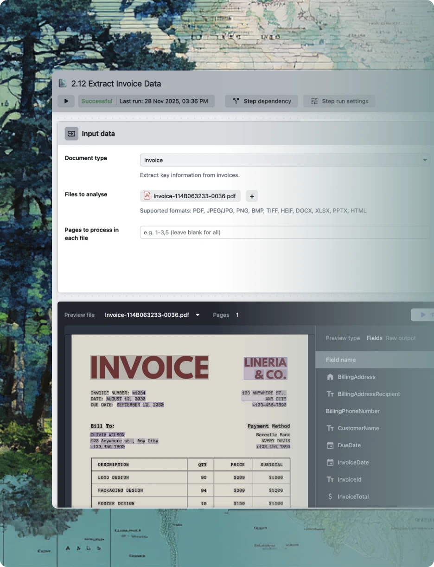Click the Input data panel icon

coord(71,133)
